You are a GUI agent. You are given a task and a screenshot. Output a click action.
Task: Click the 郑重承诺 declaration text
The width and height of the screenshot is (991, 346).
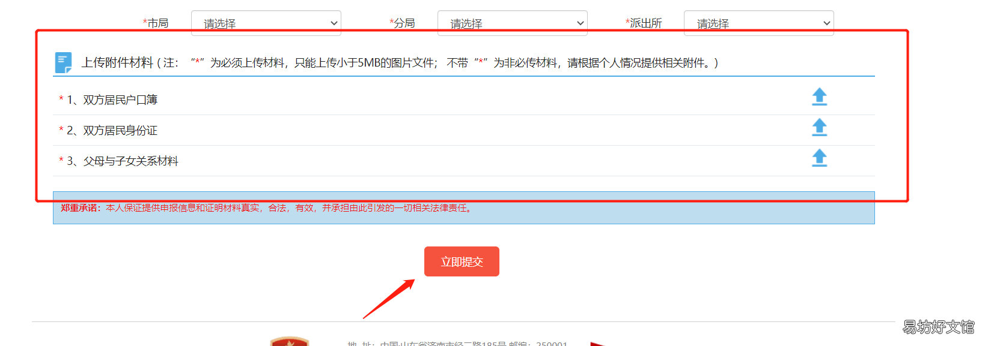pyautogui.click(x=267, y=208)
